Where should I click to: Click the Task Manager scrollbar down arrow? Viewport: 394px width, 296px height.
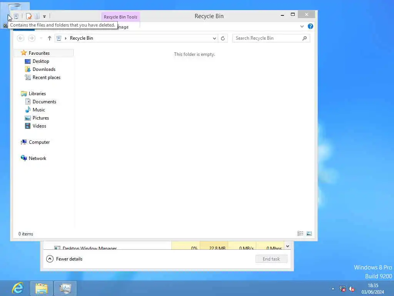pos(287,246)
